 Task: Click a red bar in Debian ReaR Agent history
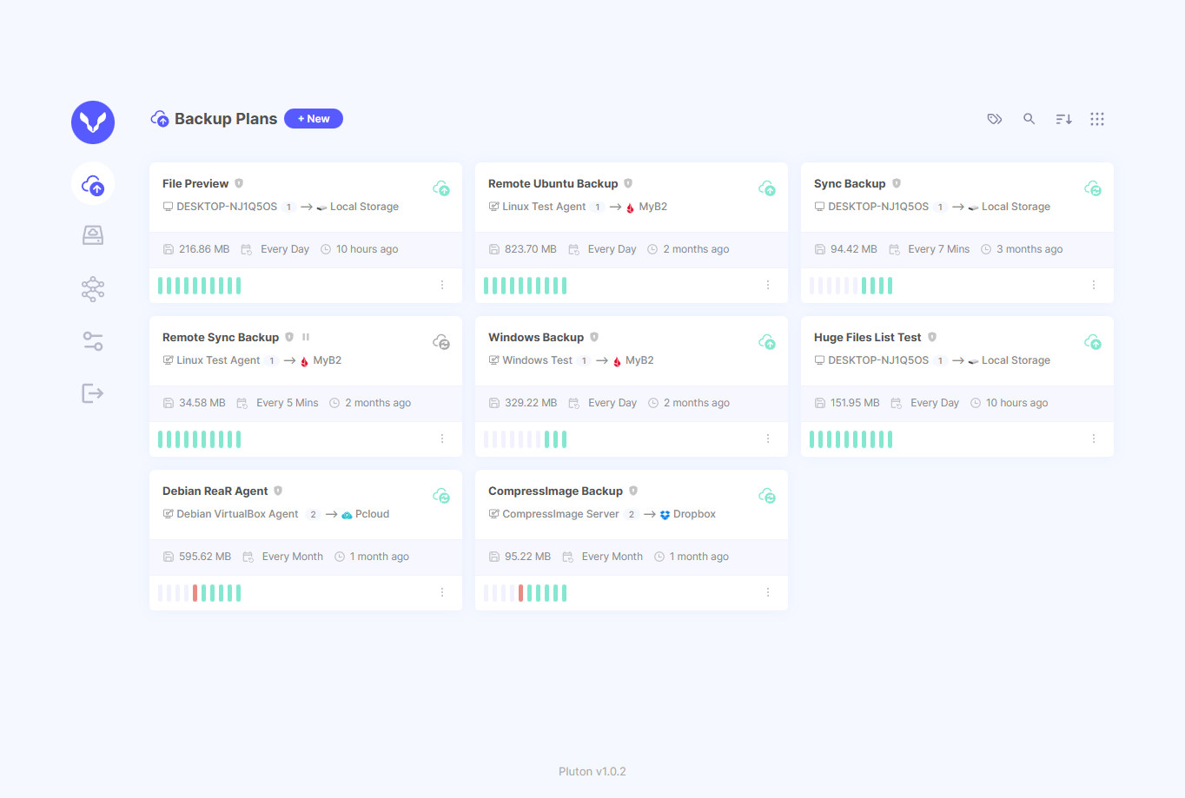(194, 592)
